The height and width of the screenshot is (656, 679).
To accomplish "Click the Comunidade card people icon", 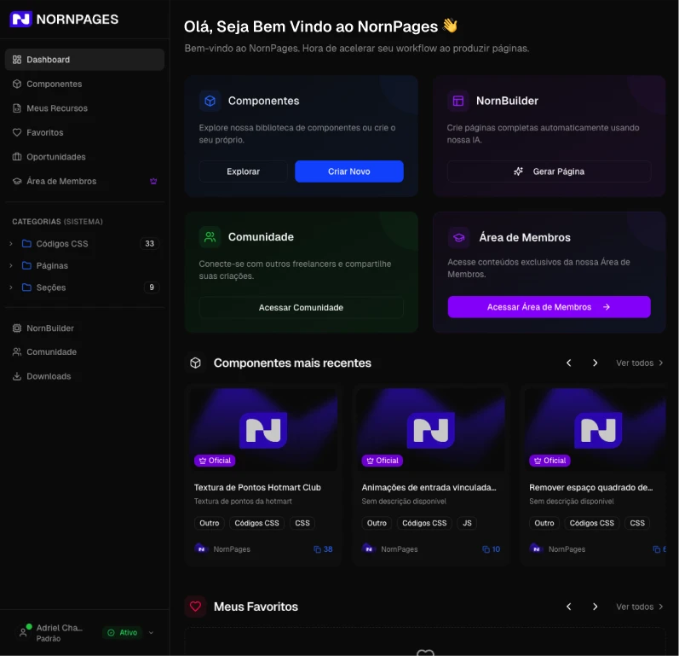I will point(210,237).
